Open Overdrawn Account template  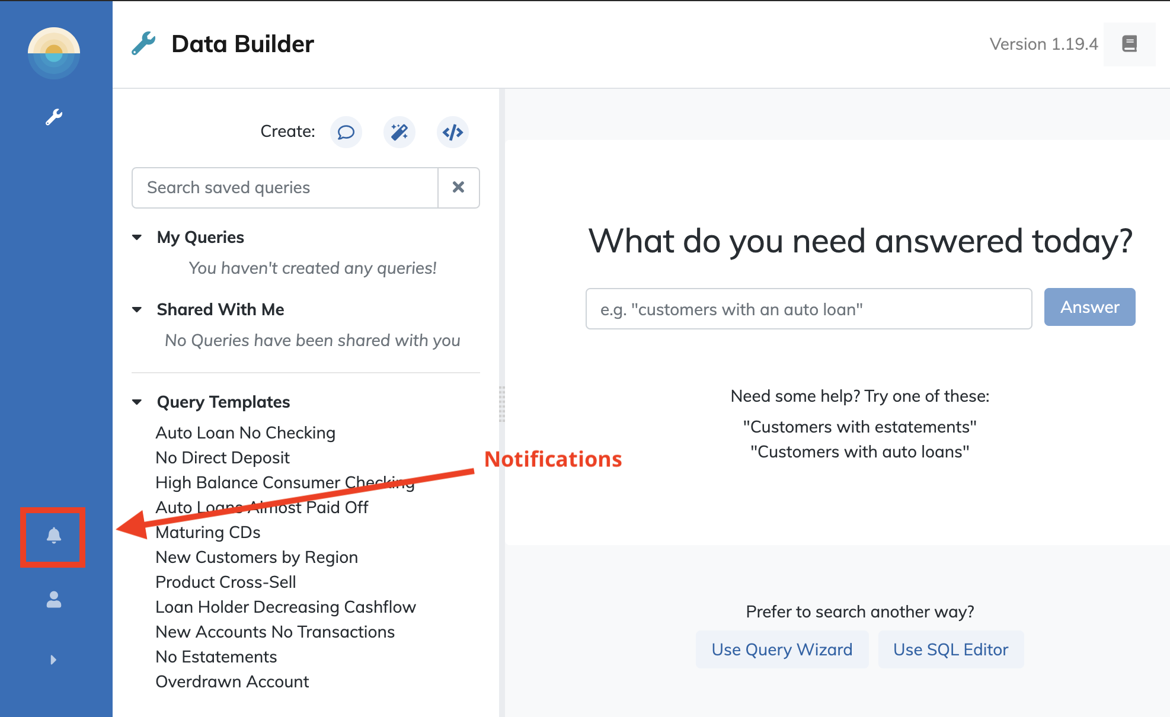[232, 681]
